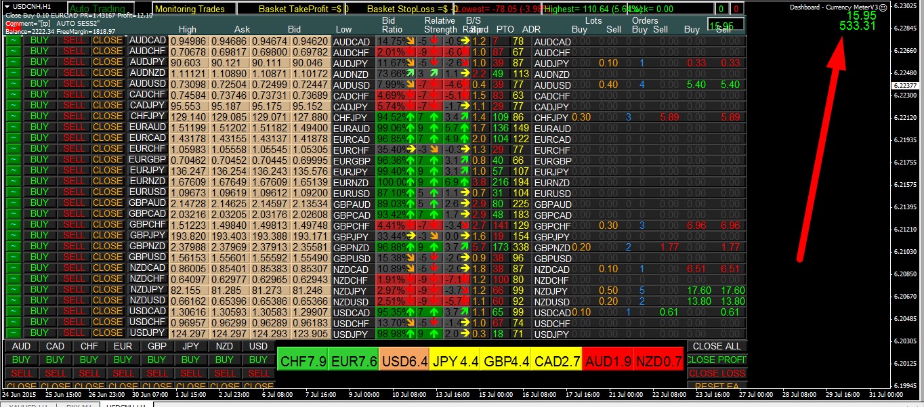Select the EUR basket button
The height and width of the screenshot is (407, 924).
click(123, 346)
